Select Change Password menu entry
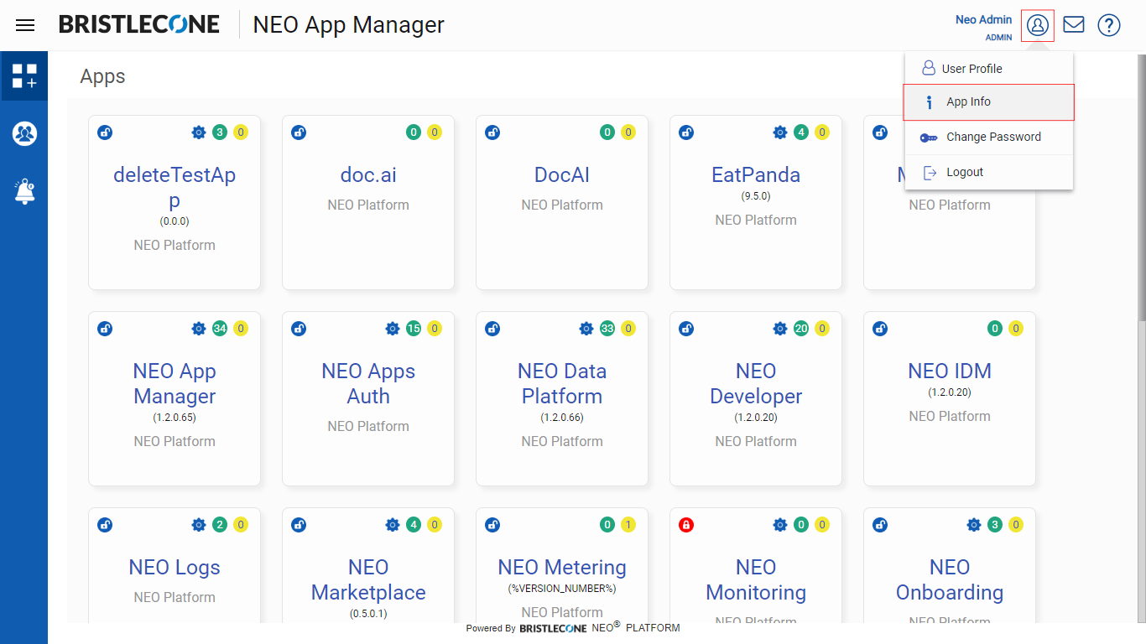The width and height of the screenshot is (1146, 644). coord(989,138)
